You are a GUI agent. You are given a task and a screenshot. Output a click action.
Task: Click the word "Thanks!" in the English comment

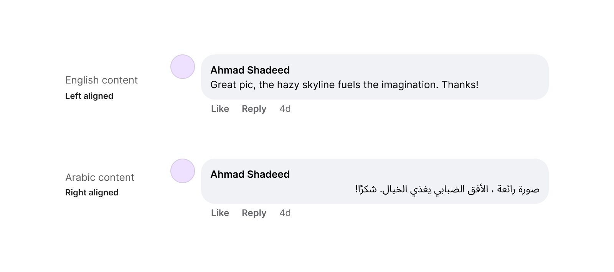[460, 85]
